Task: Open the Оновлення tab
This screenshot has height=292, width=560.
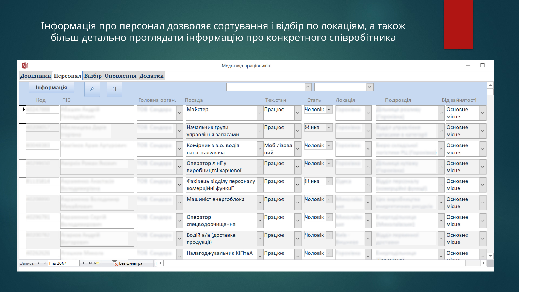Action: click(121, 76)
